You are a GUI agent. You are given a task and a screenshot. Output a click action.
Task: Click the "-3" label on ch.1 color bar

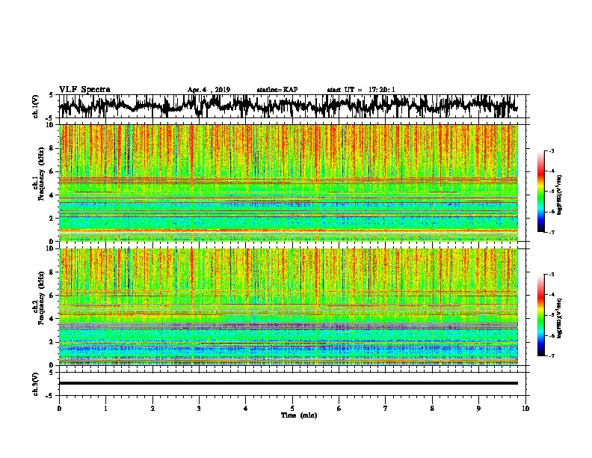point(552,151)
